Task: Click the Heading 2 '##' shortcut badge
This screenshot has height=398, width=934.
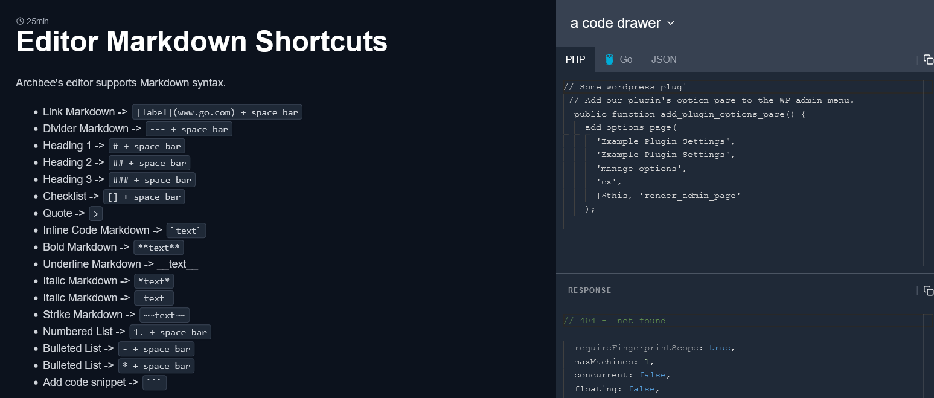Action: (149, 162)
